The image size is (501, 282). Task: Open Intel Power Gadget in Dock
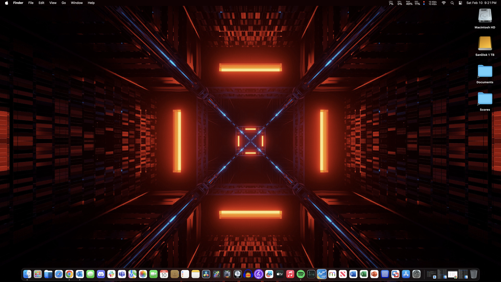pos(322,274)
